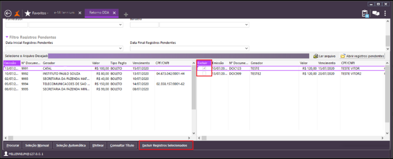Image resolution: width=393 pixels, height=159 pixels.
Task: Open the three-dot options menu
Action: (385, 14)
